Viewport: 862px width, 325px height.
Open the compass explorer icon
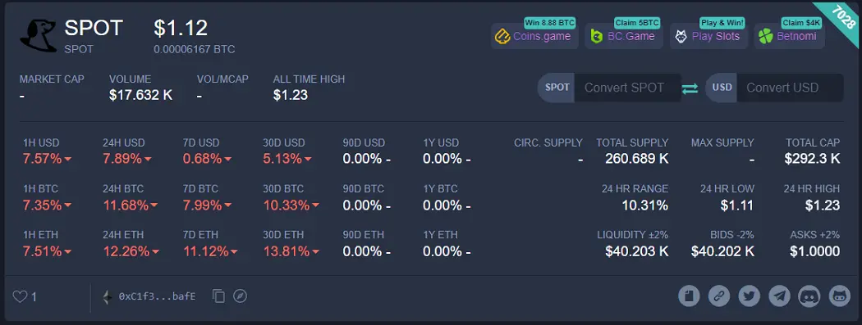(240, 296)
